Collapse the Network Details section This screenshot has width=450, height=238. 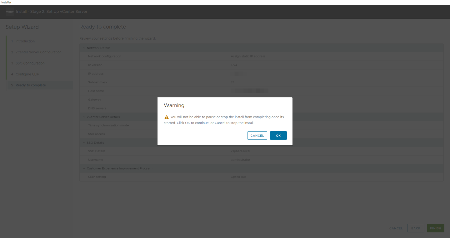[83, 48]
